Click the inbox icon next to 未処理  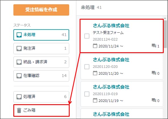pyautogui.click(x=19, y=35)
